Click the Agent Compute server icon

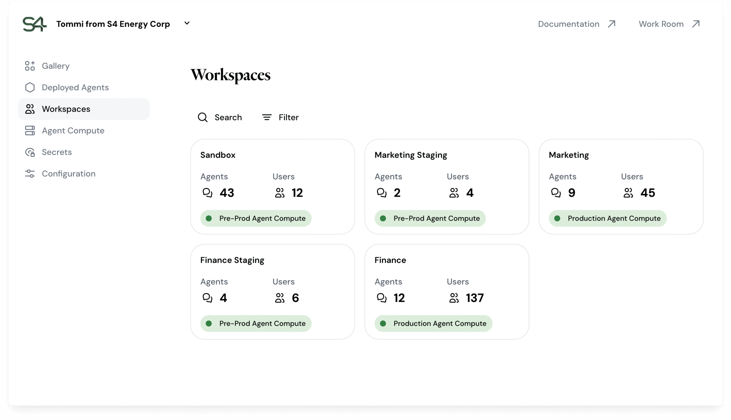click(30, 130)
